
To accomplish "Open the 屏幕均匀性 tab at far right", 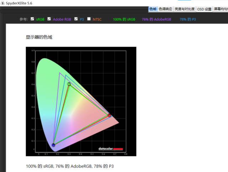I will [221, 9].
